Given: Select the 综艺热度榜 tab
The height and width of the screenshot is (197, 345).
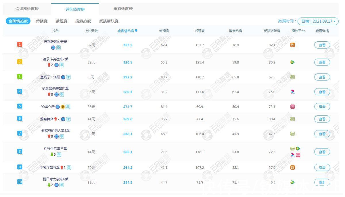Looking at the screenshot, I should click(75, 9).
